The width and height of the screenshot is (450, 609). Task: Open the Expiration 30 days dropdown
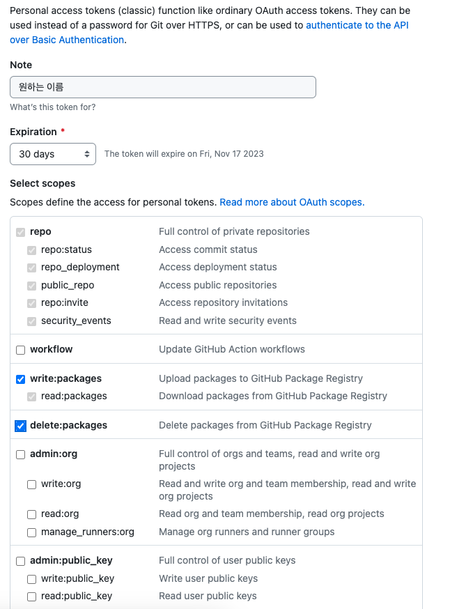[53, 154]
